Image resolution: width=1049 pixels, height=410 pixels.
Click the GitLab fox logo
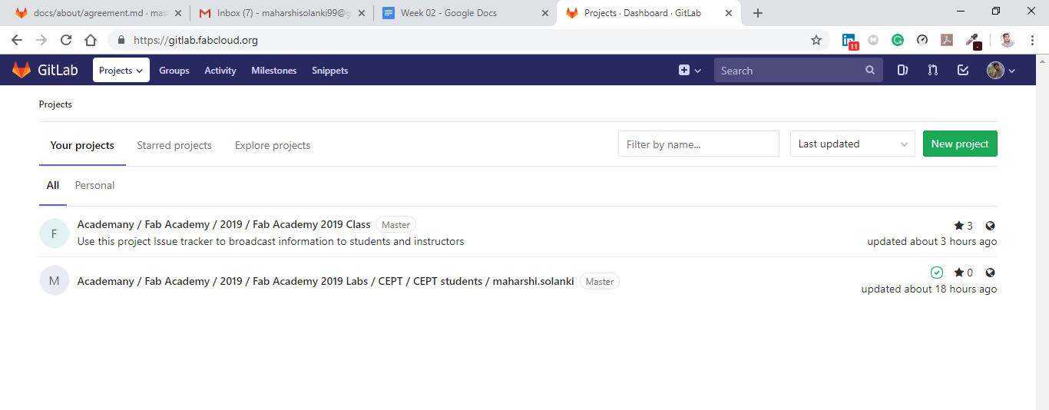coord(22,70)
